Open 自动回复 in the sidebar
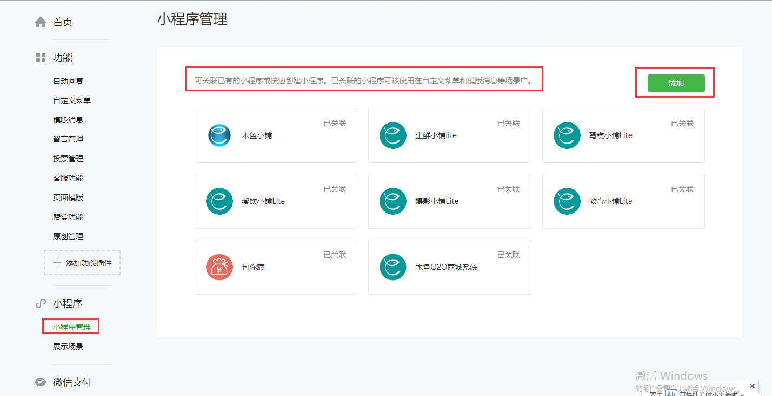Viewport: 772px width, 396px height. [x=68, y=81]
